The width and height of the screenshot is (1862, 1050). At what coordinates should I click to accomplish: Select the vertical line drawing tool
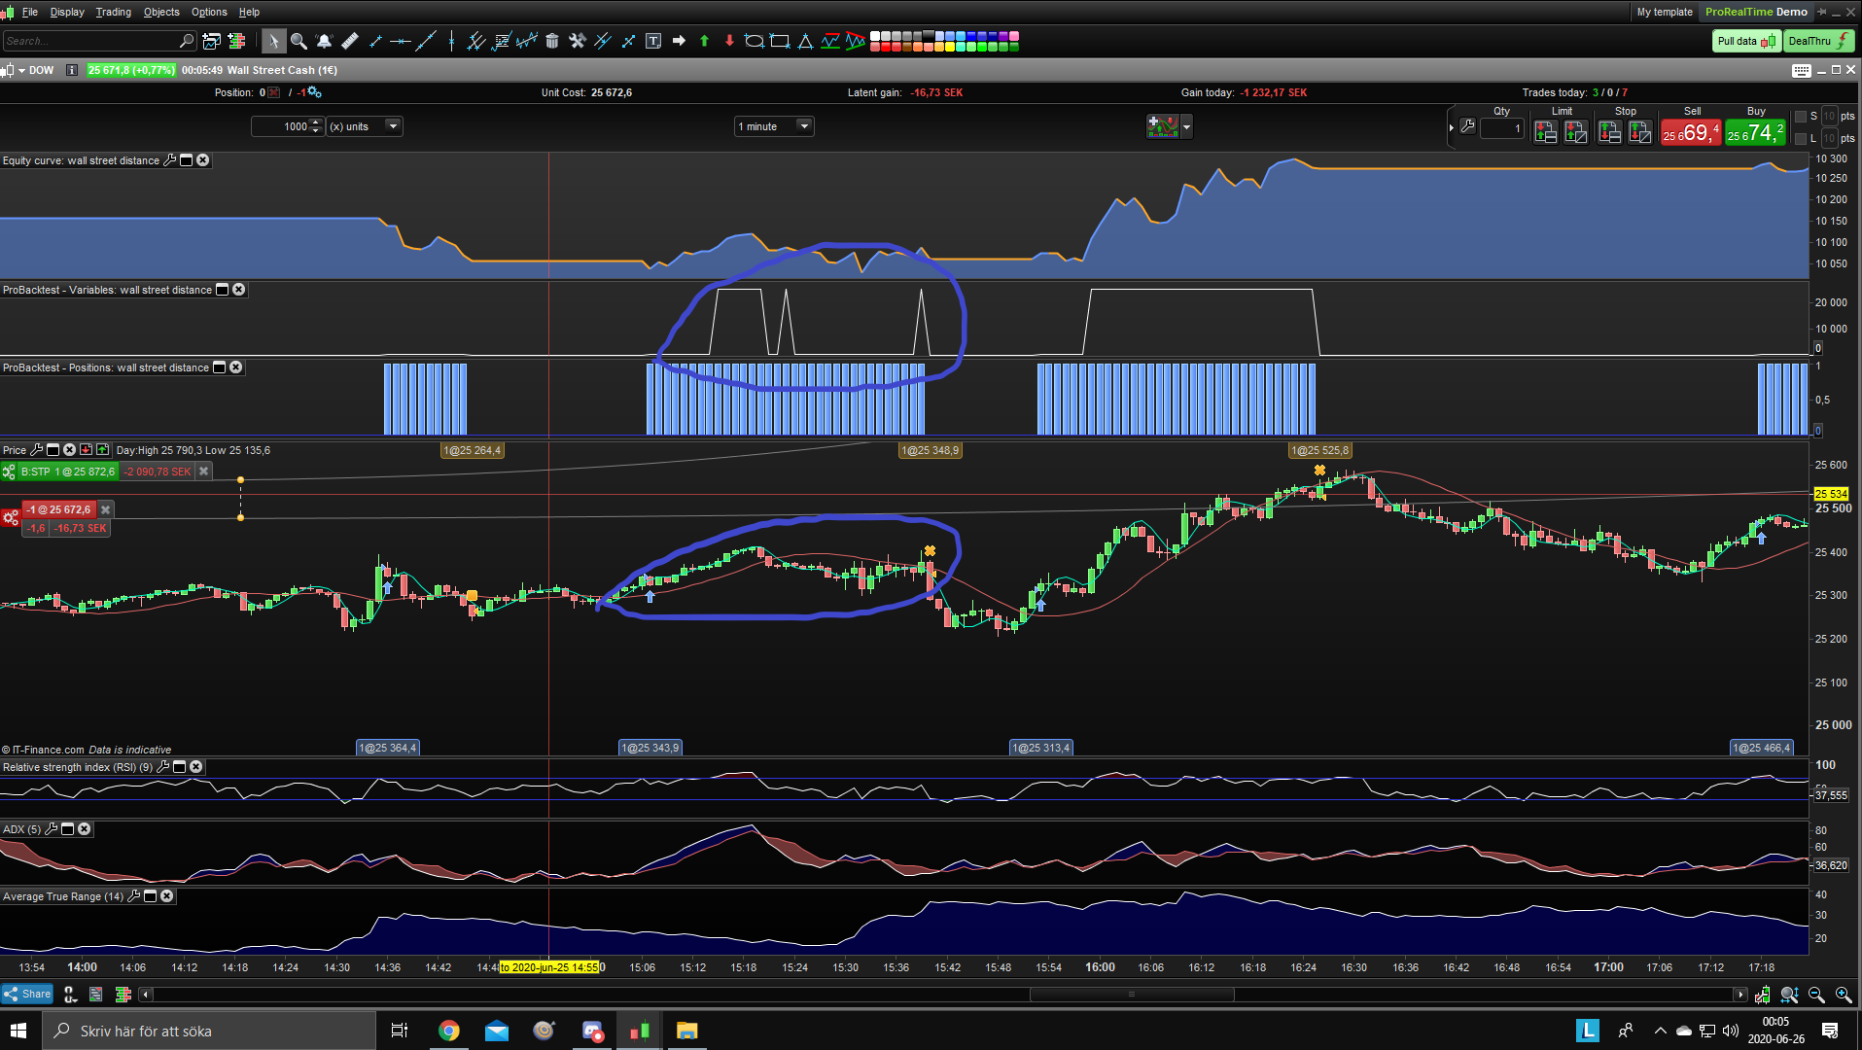point(451,41)
